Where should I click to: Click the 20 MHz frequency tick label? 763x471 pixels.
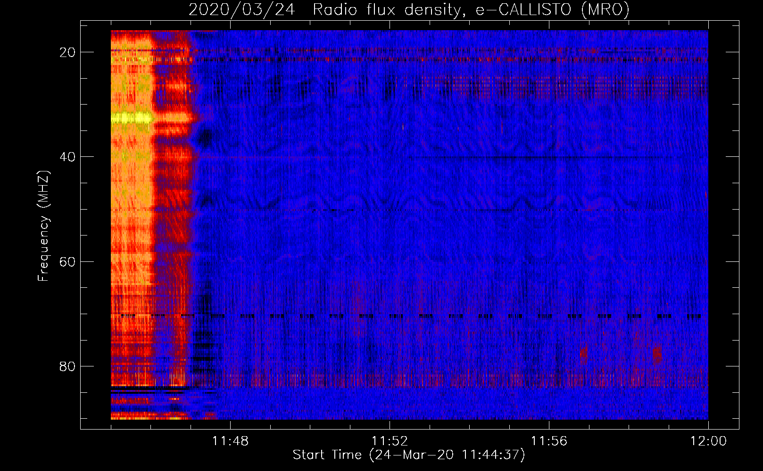point(67,52)
